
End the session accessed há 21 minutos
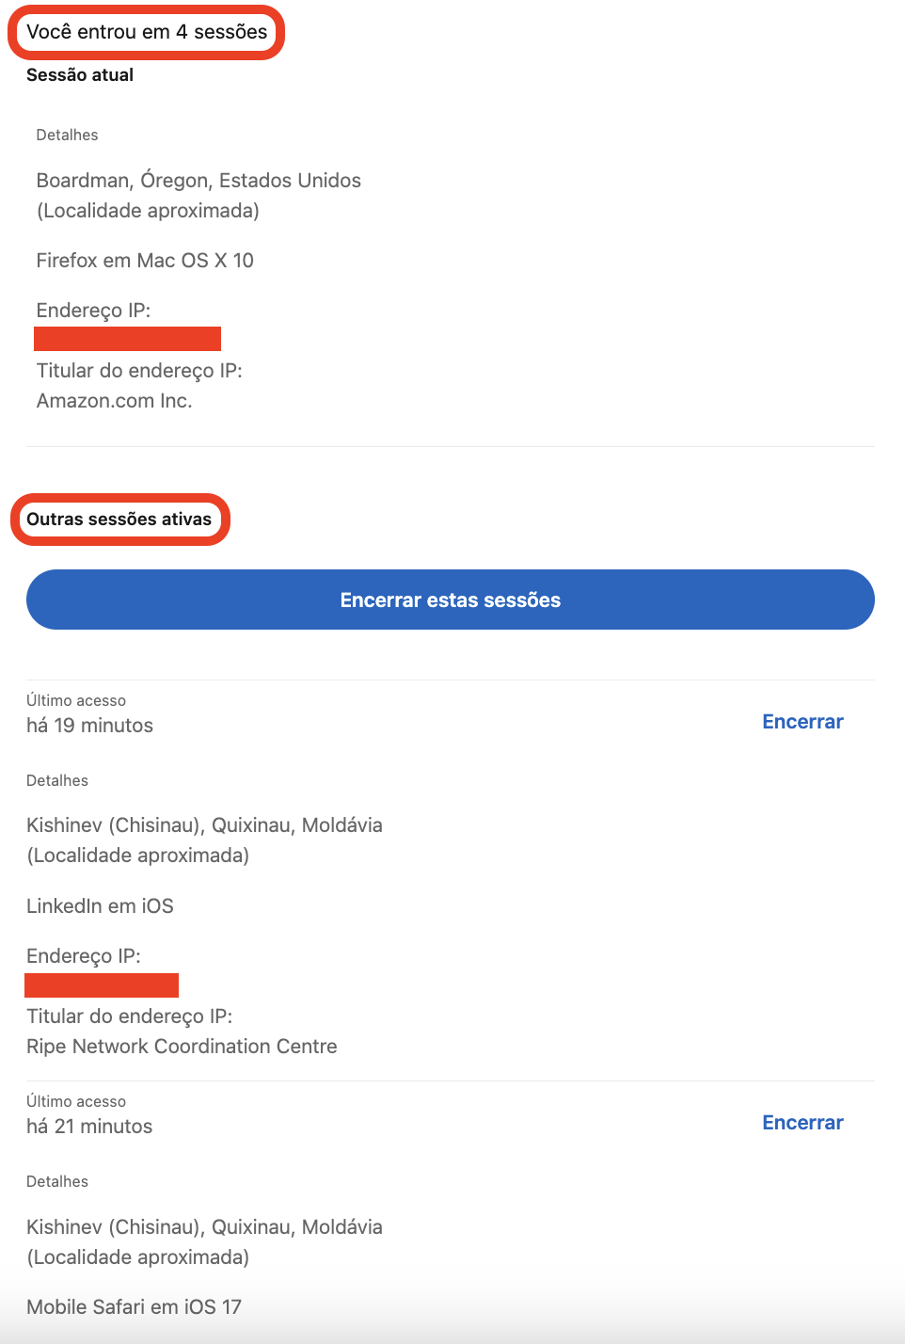[802, 1123]
